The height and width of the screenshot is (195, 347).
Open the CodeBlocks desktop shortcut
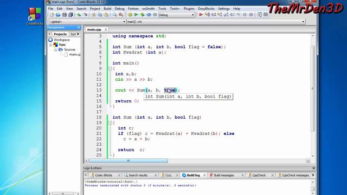pos(35,17)
